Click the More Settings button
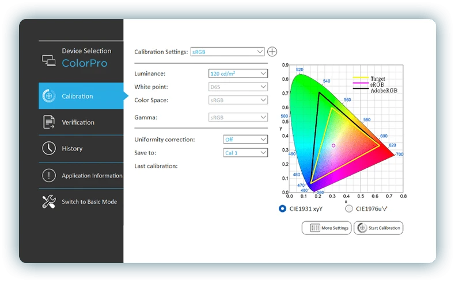 (327, 228)
